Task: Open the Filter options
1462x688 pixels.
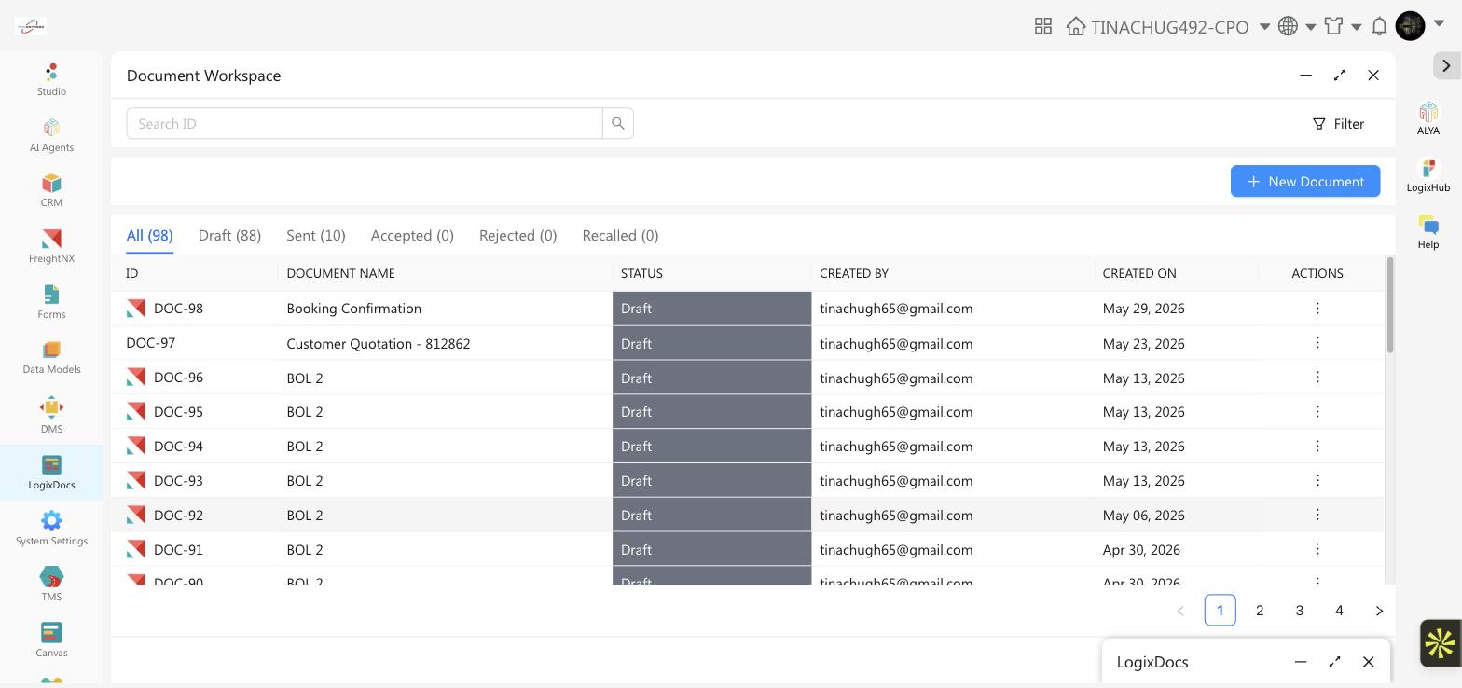Action: [x=1338, y=123]
